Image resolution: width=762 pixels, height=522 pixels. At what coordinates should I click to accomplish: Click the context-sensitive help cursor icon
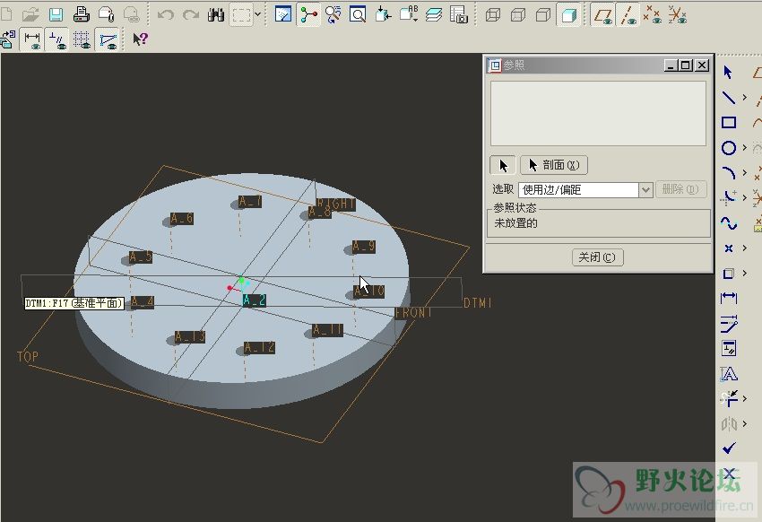pos(140,39)
